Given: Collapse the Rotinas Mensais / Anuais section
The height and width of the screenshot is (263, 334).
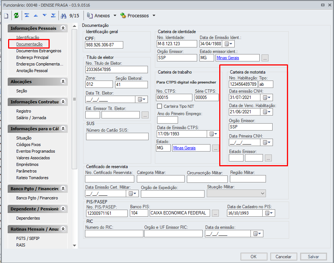Looking at the screenshot, I should [x=63, y=229].
